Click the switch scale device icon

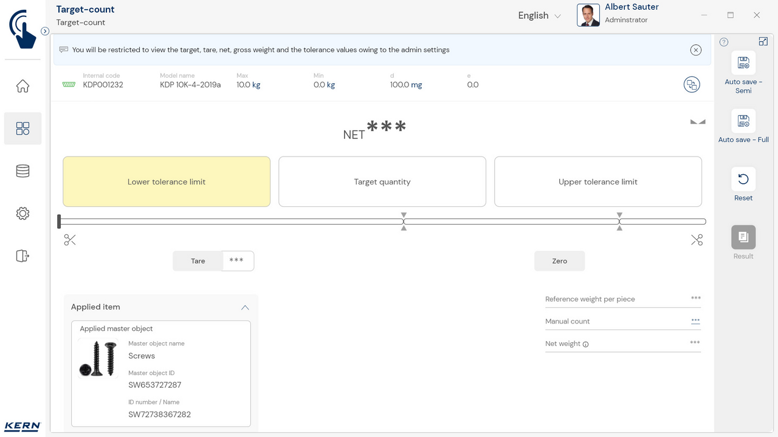(692, 84)
